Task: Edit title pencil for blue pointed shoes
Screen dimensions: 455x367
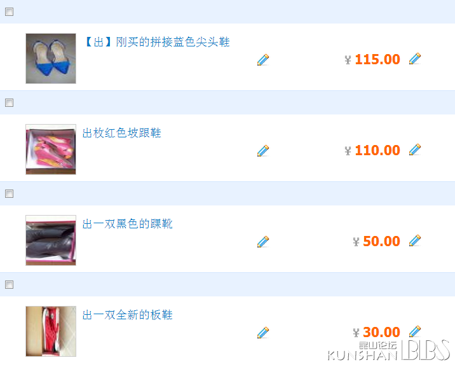Action: click(x=263, y=60)
